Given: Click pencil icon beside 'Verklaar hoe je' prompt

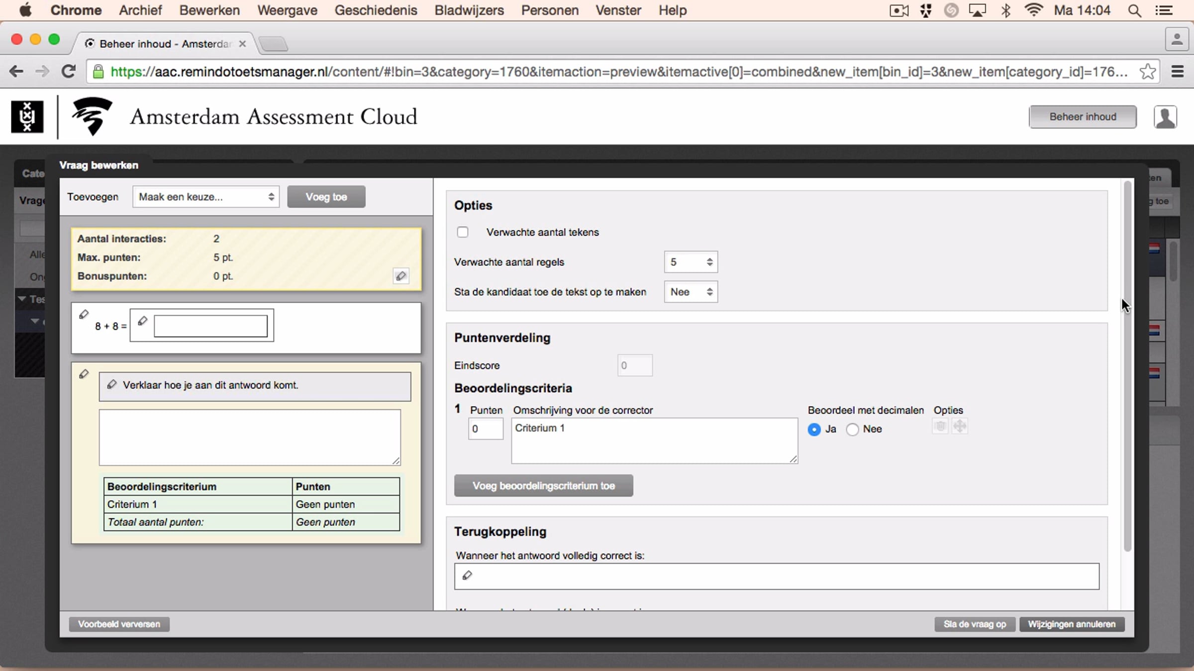Looking at the screenshot, I should click(112, 384).
